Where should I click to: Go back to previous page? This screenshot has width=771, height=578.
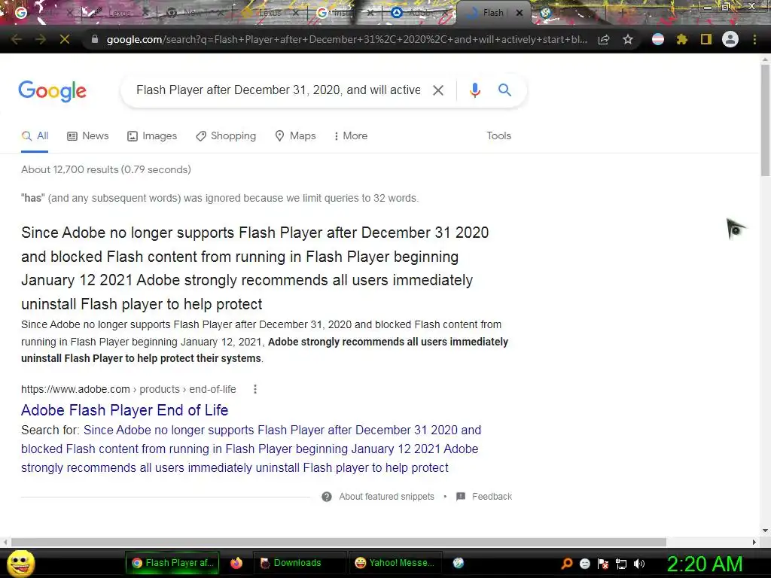point(17,39)
